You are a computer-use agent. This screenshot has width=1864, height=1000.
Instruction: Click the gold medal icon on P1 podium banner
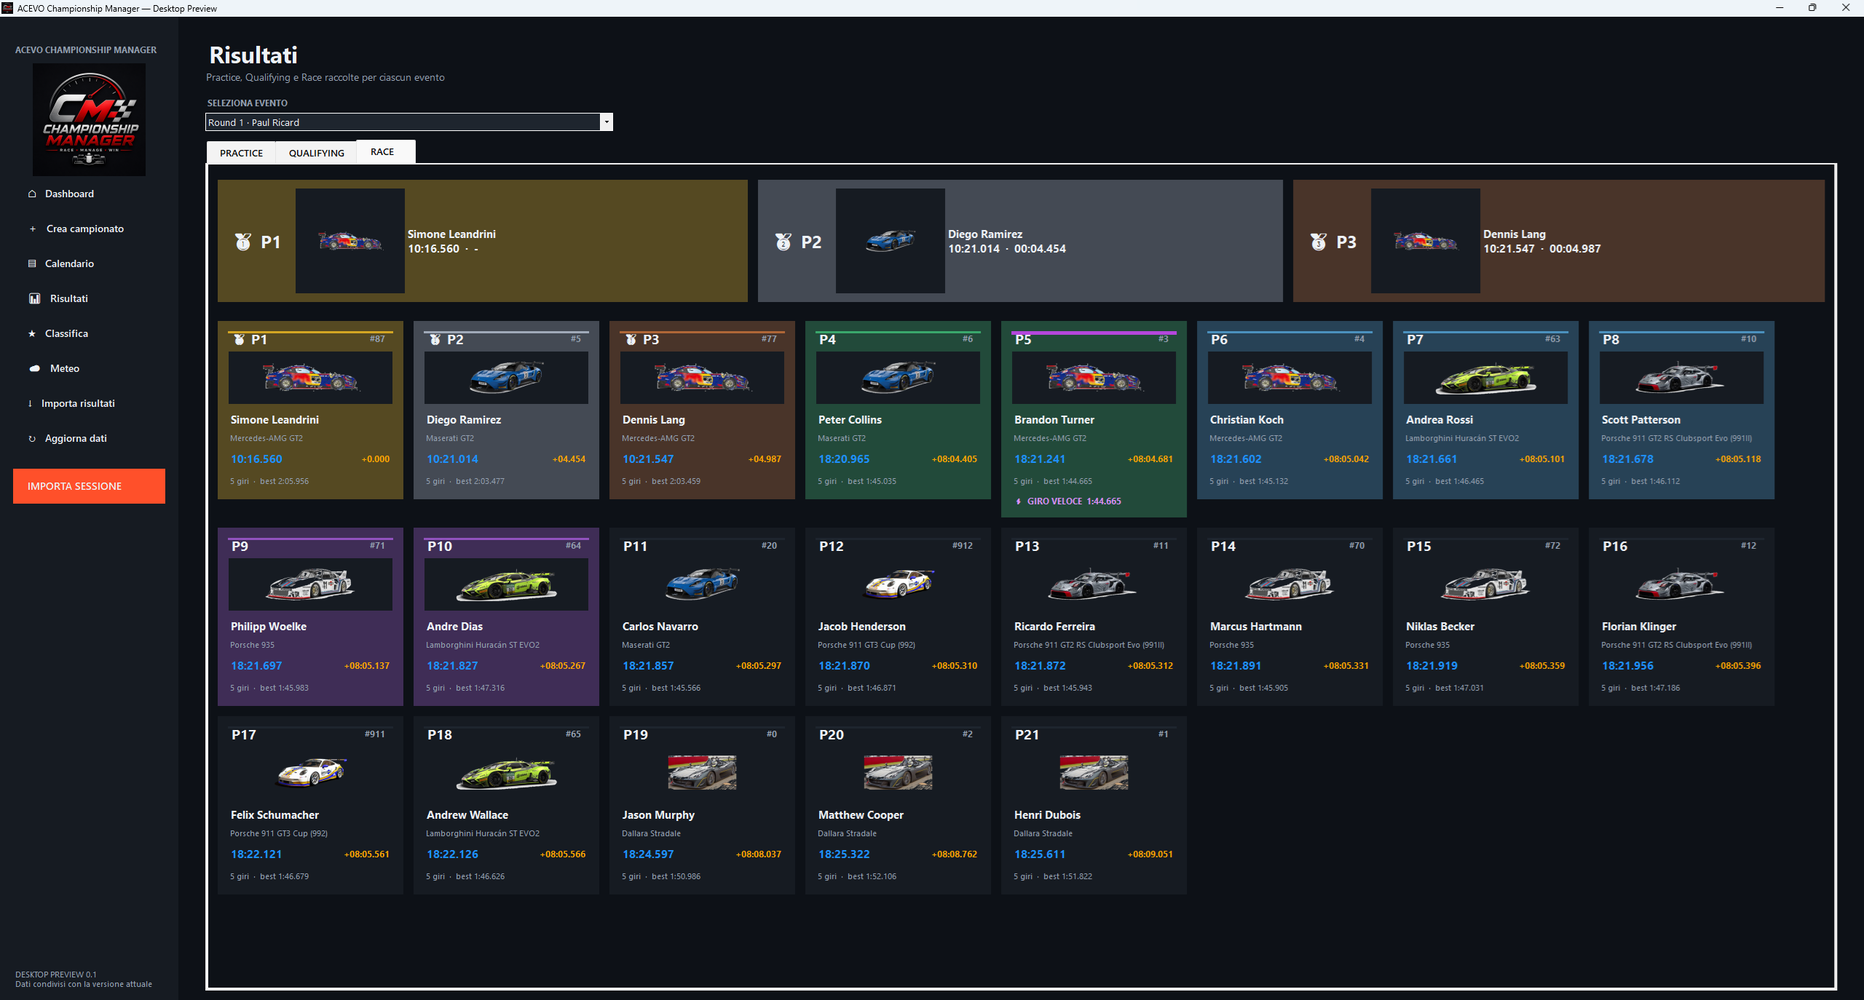click(243, 242)
